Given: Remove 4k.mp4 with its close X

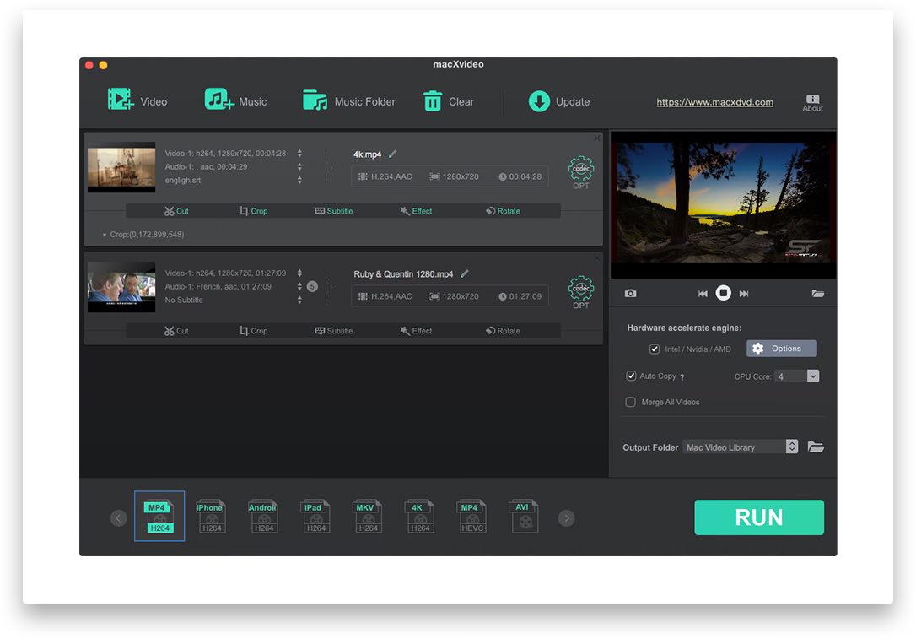Looking at the screenshot, I should coord(597,138).
